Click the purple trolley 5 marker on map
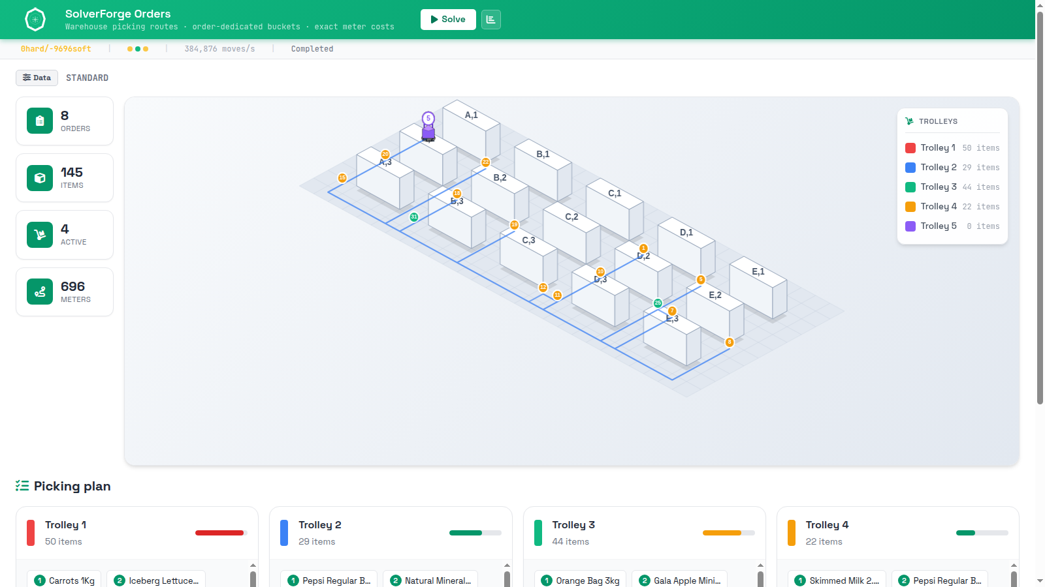Screen dimensions: 1045x587 coord(428,127)
